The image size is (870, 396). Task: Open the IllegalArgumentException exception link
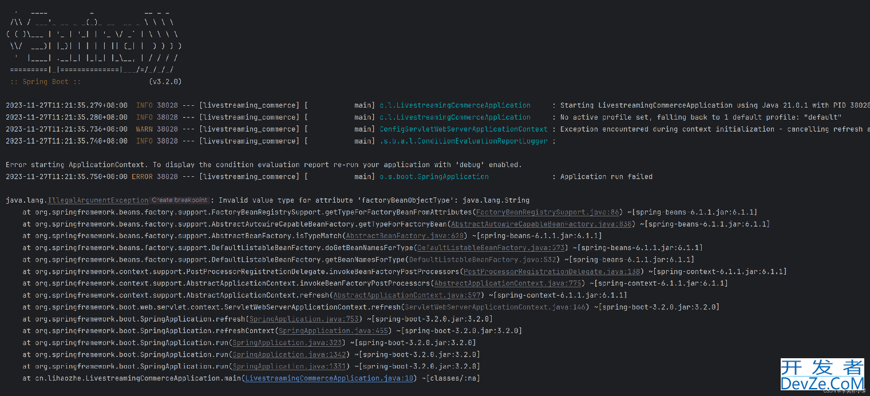tap(98, 200)
